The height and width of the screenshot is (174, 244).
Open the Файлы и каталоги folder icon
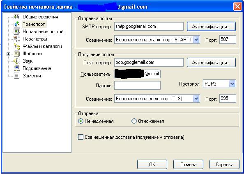click(17, 46)
